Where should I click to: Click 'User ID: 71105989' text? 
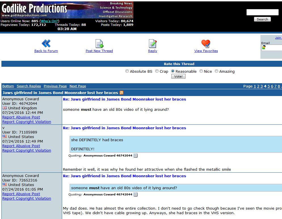(20, 132)
